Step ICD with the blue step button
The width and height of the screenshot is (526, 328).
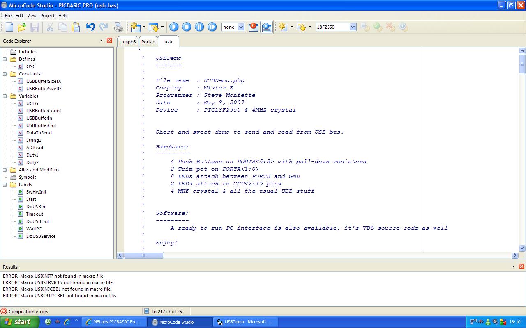click(x=212, y=27)
